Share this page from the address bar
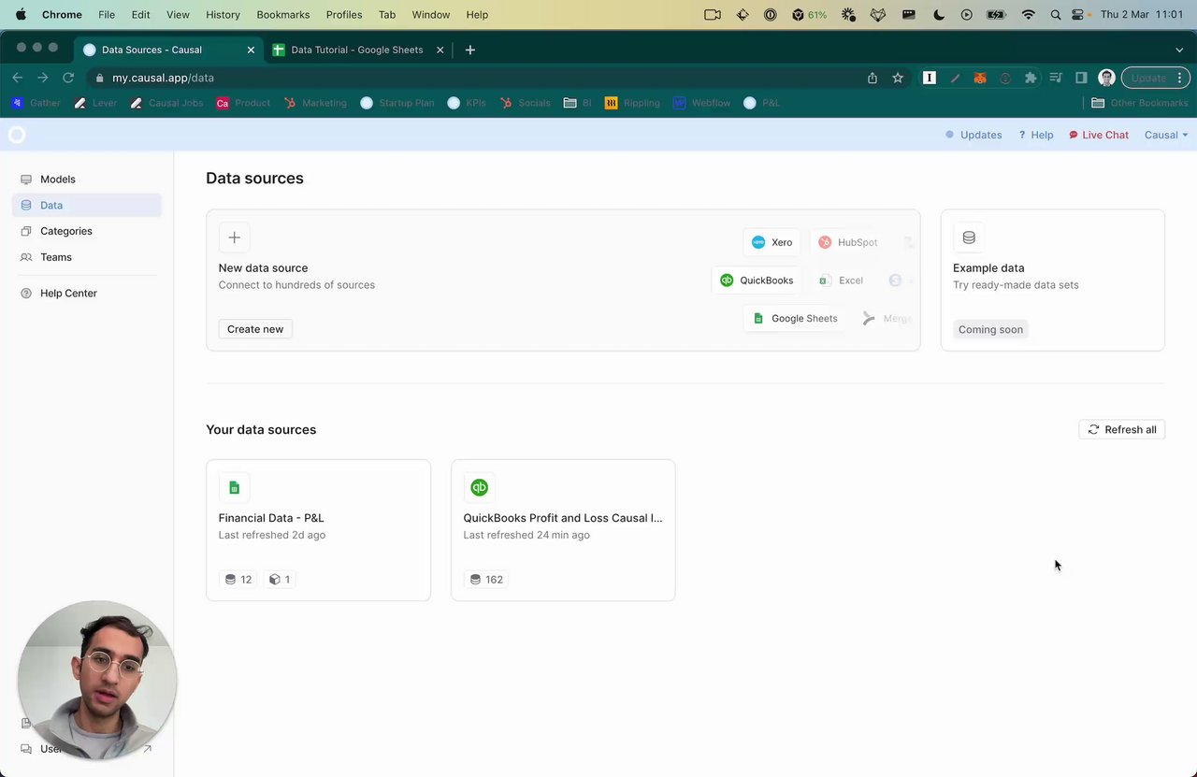Image resolution: width=1197 pixels, height=777 pixels. 873,79
